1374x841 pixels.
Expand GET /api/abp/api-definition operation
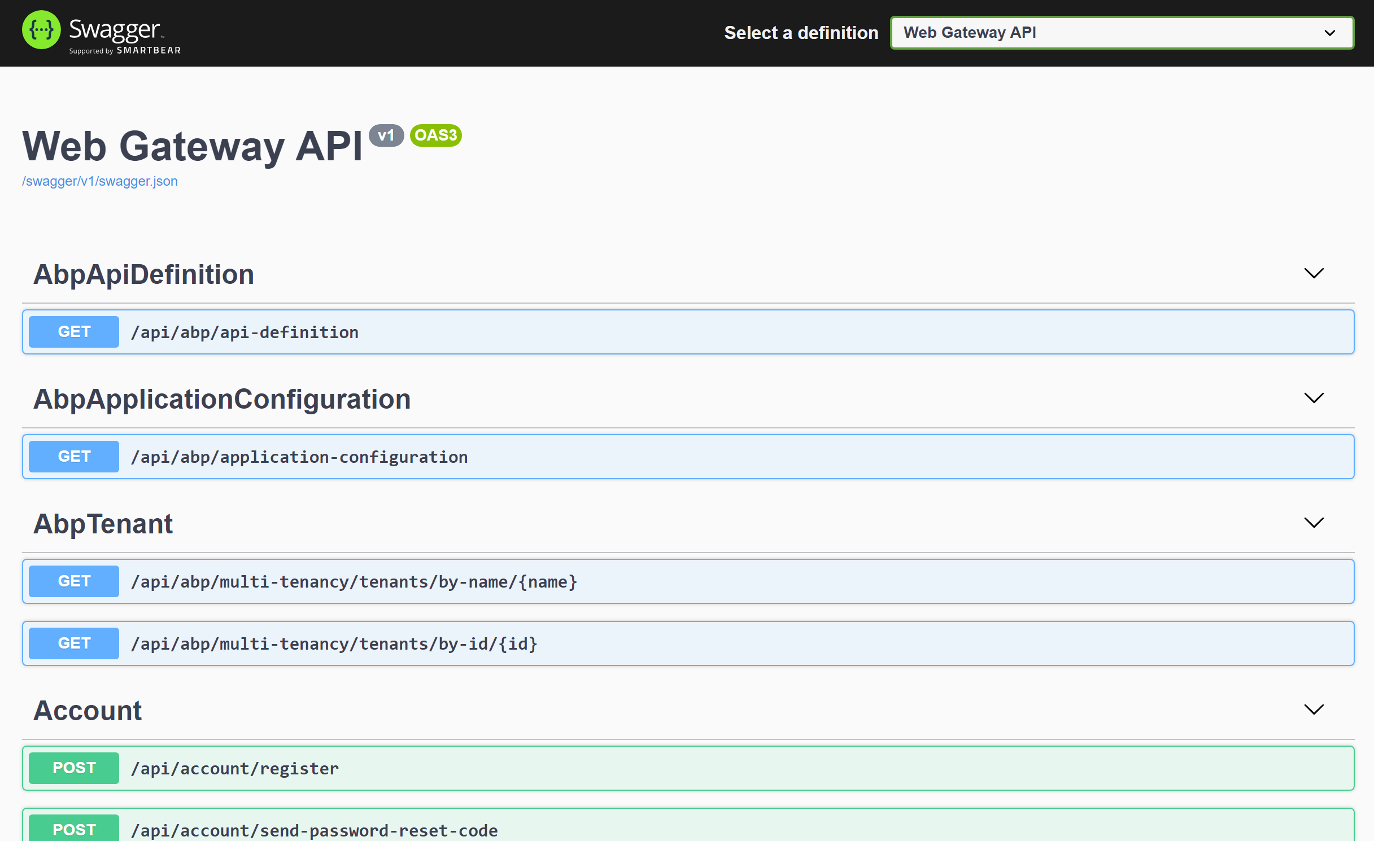[x=245, y=332]
